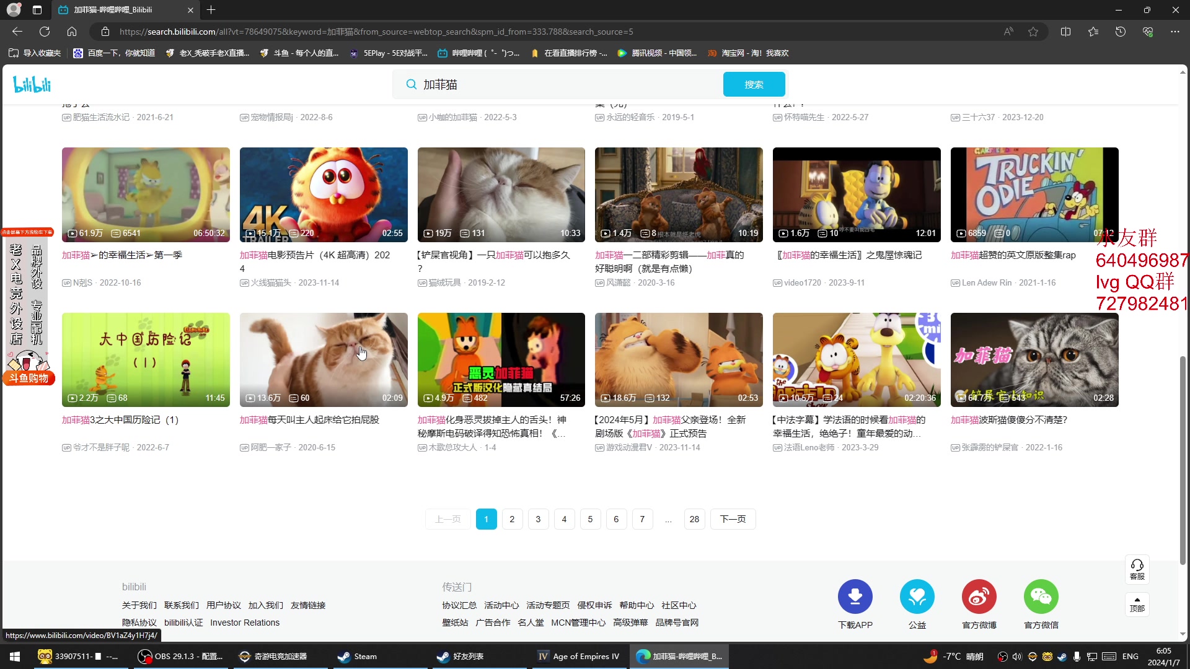
Task: Open the official WeChat icon
Action: 1041,597
